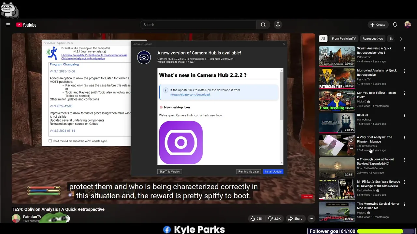This screenshot has height=234, width=417.
Task: Close the Software Update dialog
Action: click(284, 44)
